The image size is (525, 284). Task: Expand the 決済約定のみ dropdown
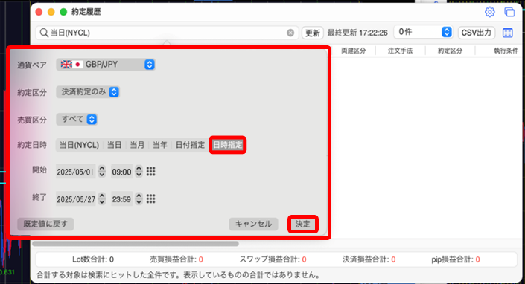click(x=88, y=92)
